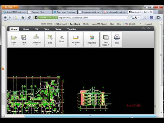164x123 pixels.
Task: Click the stop X button in browser toolbar
Action: click(145, 18)
